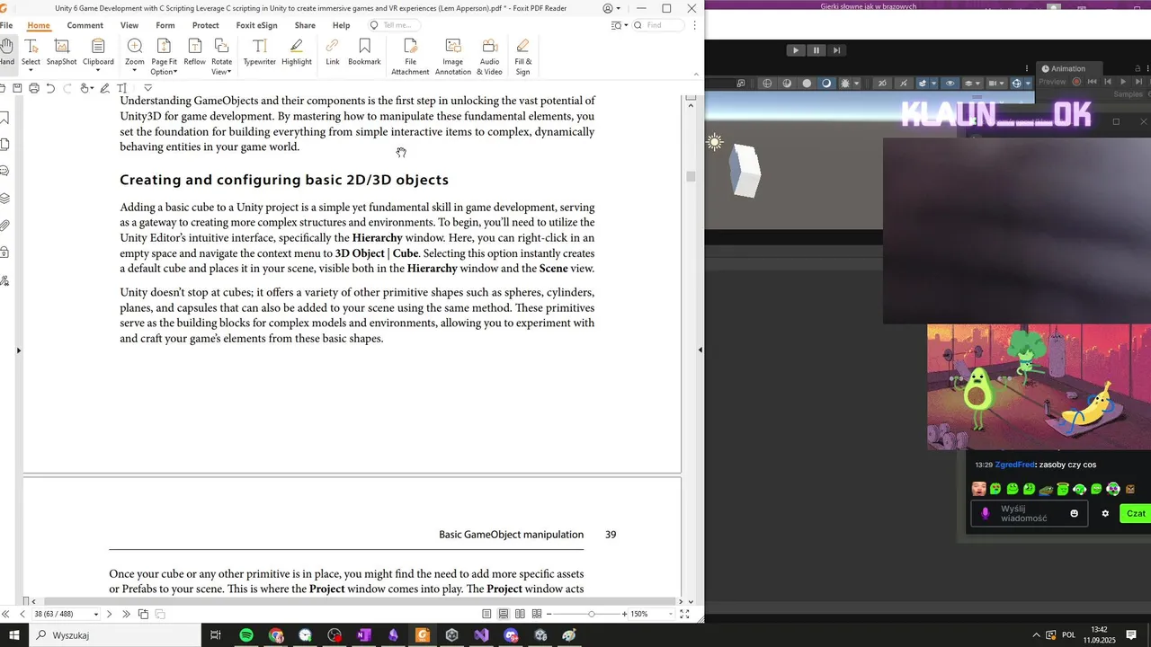Click the zoom in plus button

(x=625, y=614)
